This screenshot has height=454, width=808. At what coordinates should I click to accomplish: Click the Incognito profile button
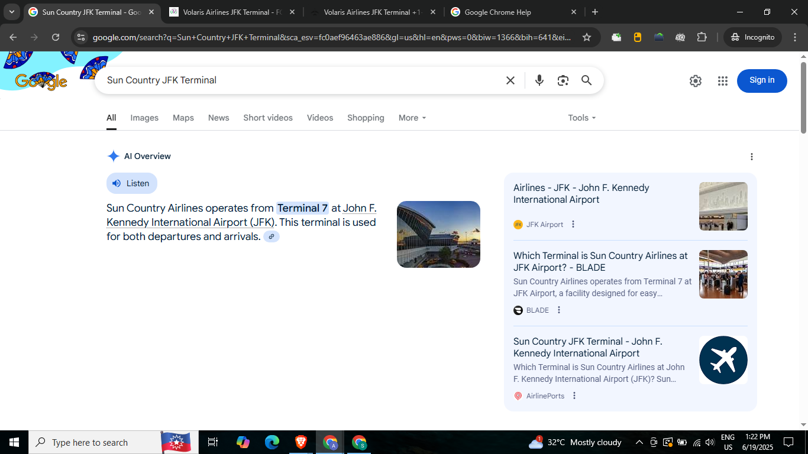(x=752, y=37)
